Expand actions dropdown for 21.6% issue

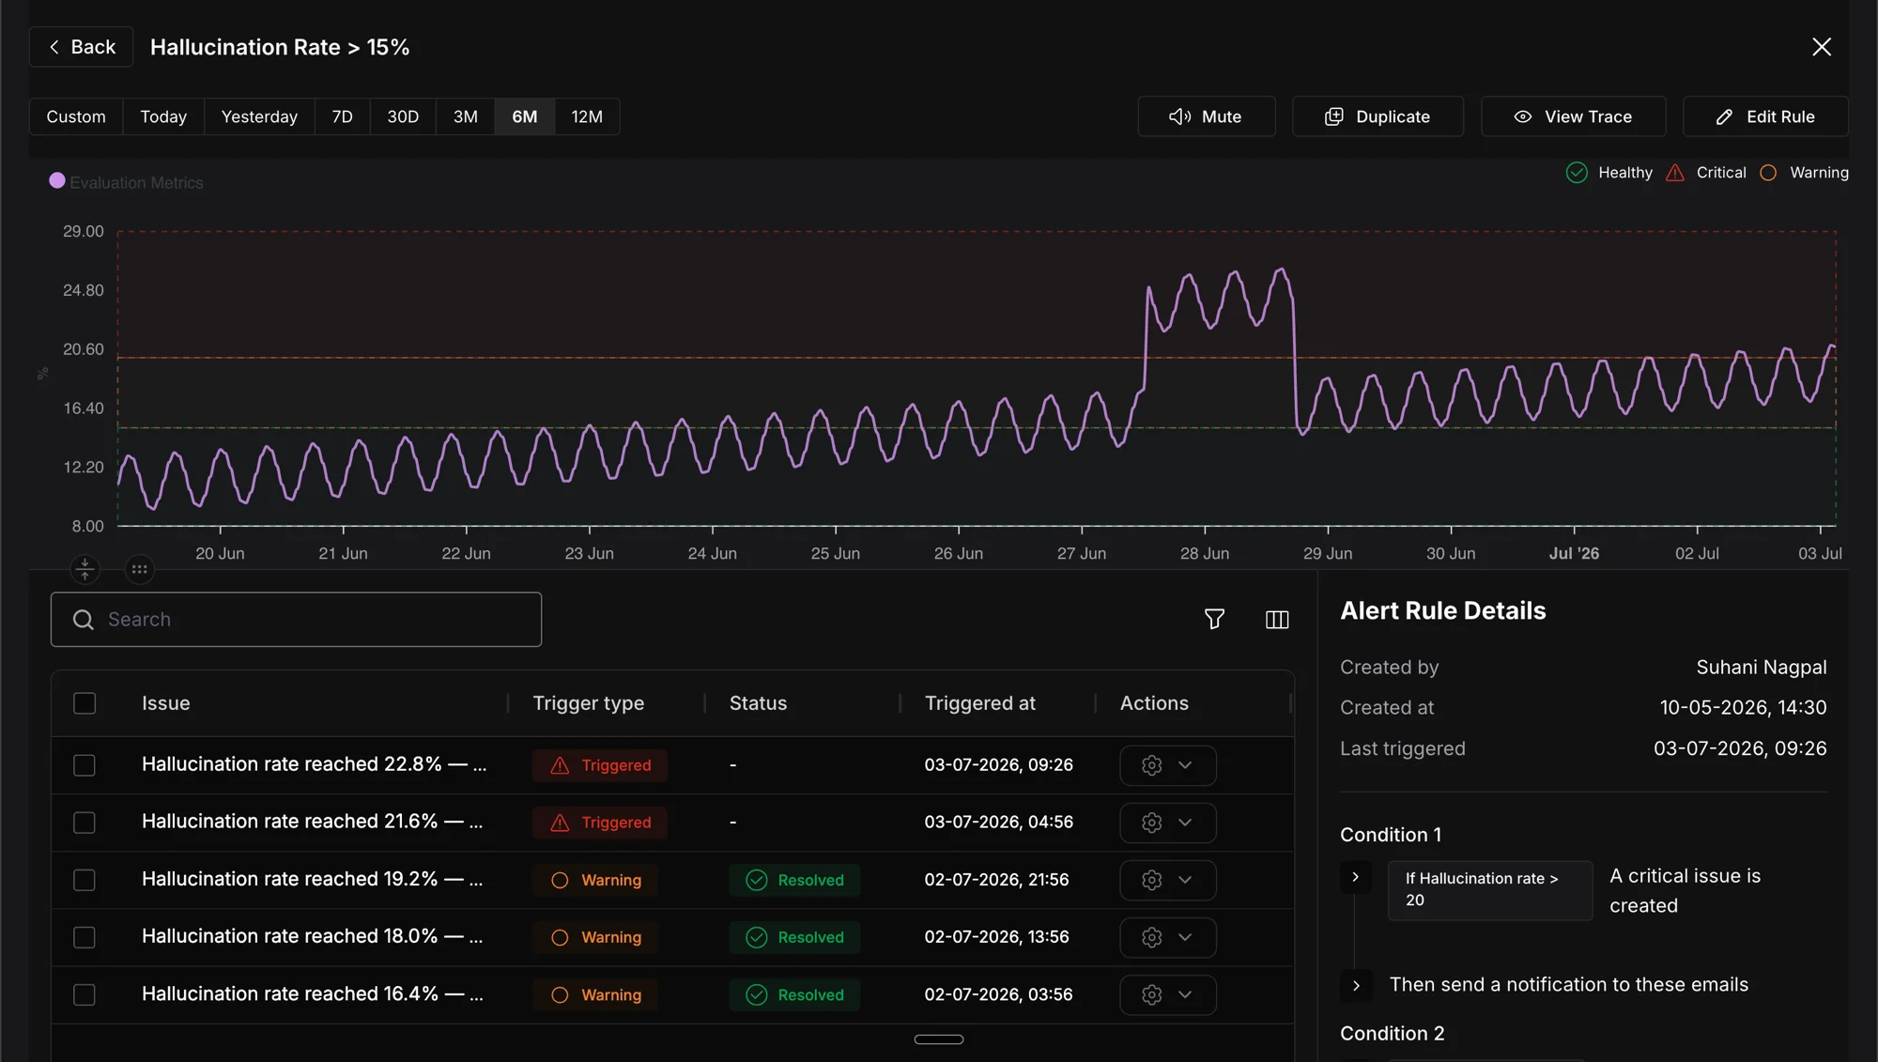tap(1185, 823)
